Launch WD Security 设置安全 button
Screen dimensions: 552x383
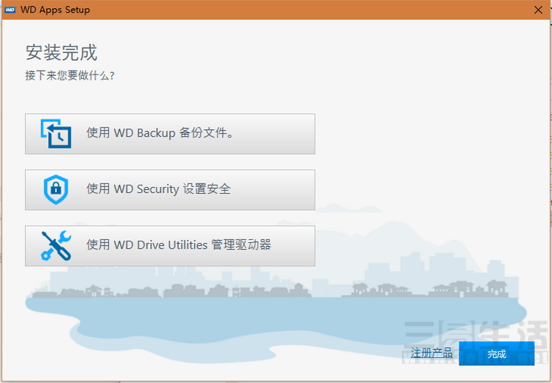pos(170,190)
